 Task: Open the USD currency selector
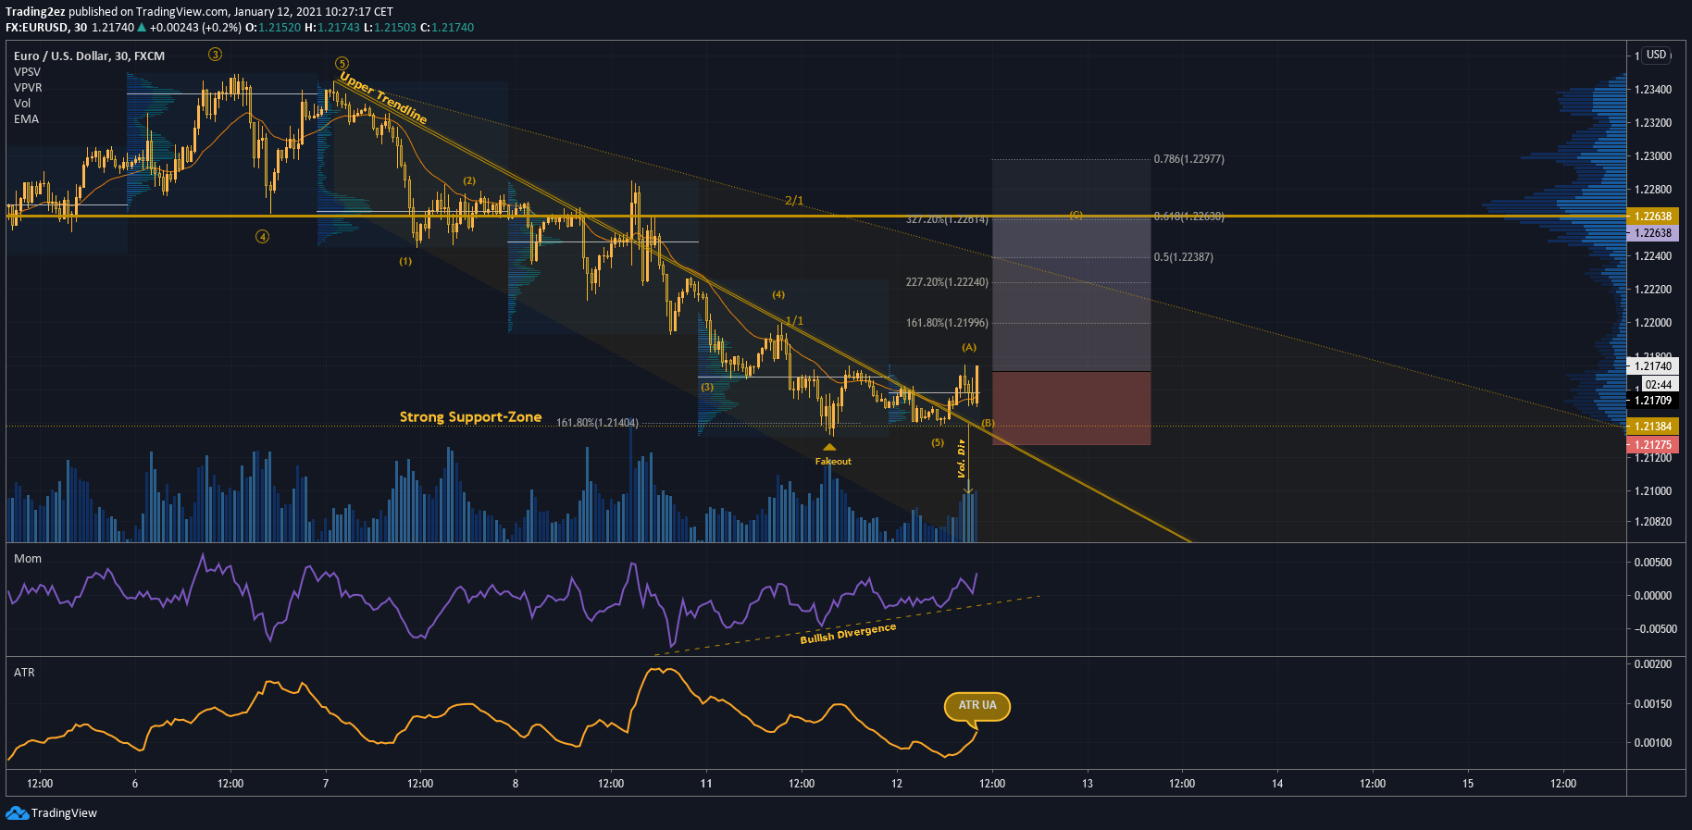[1656, 56]
